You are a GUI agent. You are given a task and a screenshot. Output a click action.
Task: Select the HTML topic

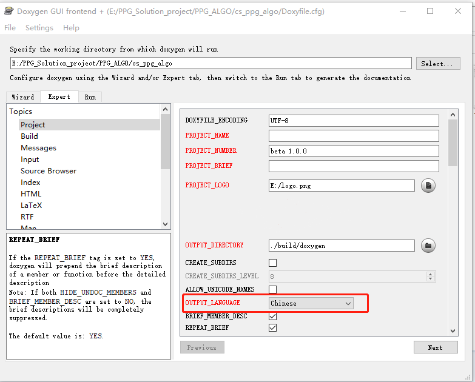click(x=31, y=193)
